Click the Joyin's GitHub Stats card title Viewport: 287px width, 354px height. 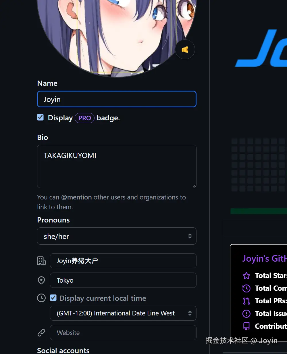tap(264, 258)
